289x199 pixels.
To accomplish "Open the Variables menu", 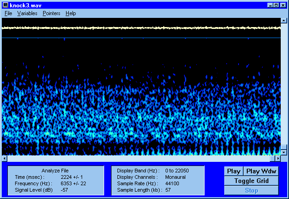I will [x=27, y=13].
